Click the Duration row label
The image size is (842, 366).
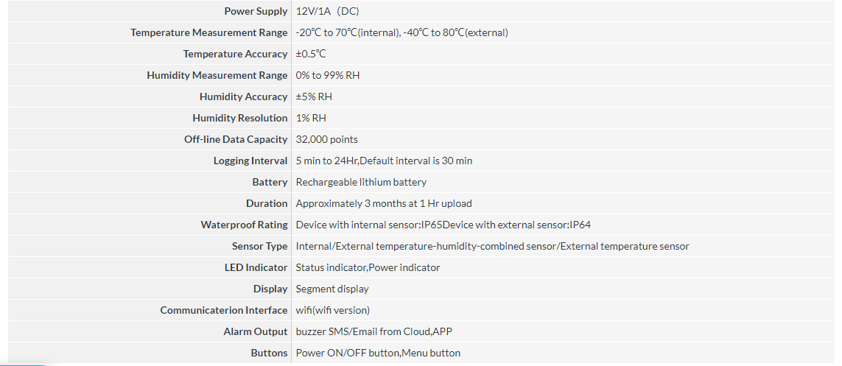click(267, 203)
